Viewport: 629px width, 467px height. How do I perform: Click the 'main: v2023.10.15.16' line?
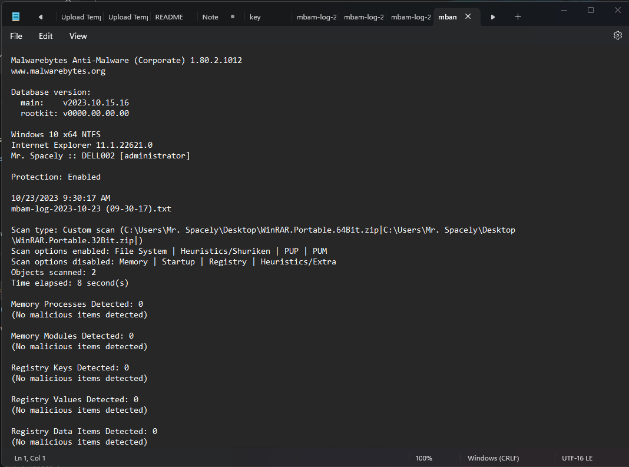[75, 102]
